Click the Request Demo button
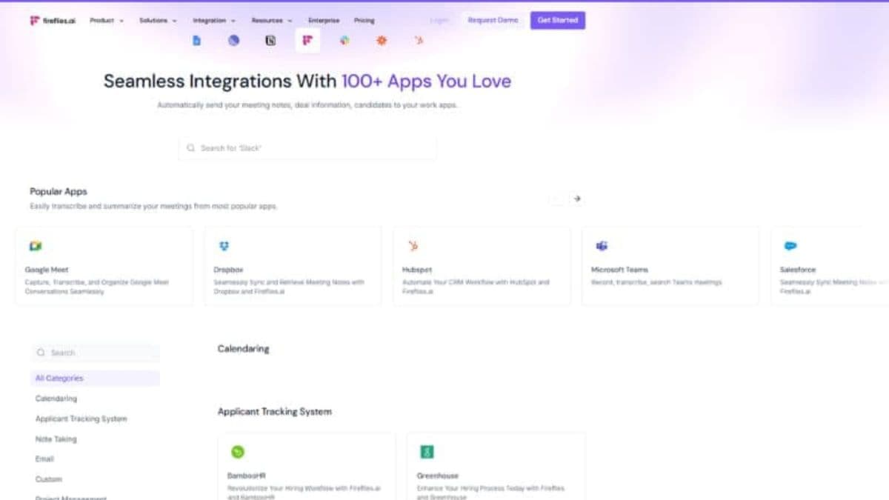889x500 pixels. click(493, 20)
